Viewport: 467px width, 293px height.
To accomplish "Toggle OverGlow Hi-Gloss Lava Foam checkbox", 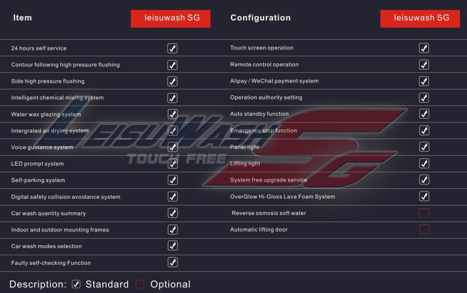I will point(424,196).
